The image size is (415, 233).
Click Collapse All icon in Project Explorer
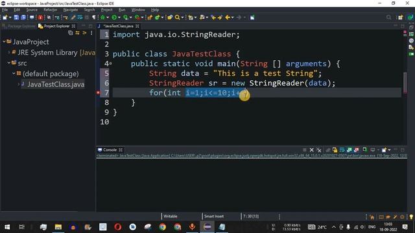point(71,33)
